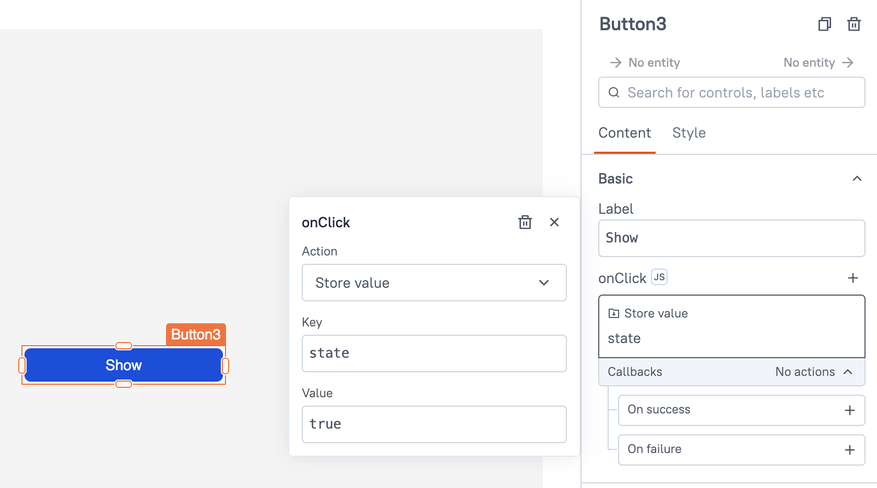Click the Key input field containing state
Screen dimensions: 877x488
[x=434, y=353]
